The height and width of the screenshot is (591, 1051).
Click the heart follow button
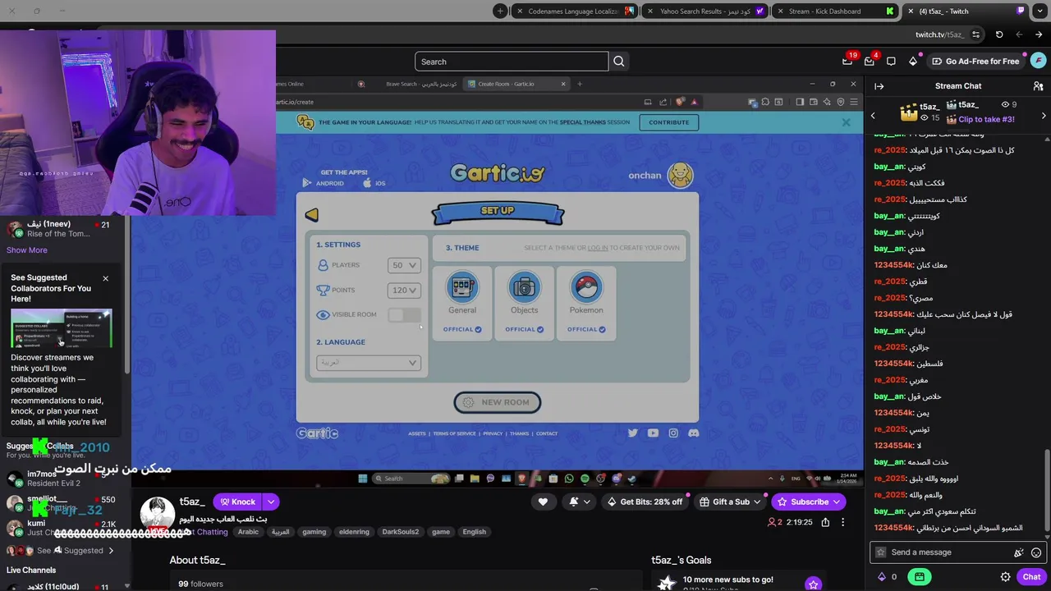[543, 502]
